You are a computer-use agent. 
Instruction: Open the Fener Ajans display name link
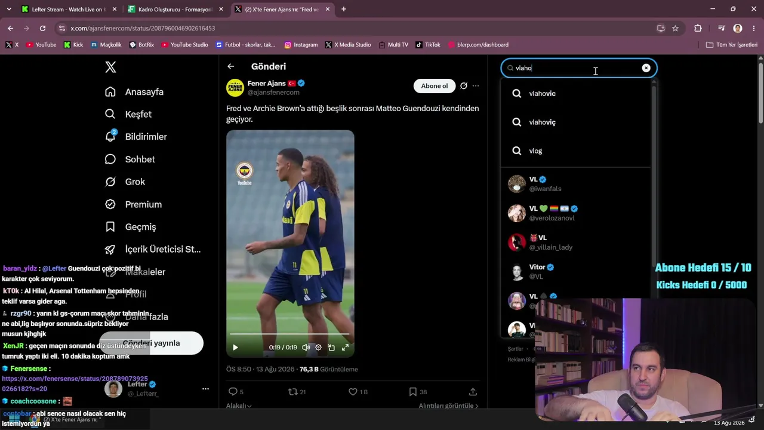pyautogui.click(x=267, y=84)
